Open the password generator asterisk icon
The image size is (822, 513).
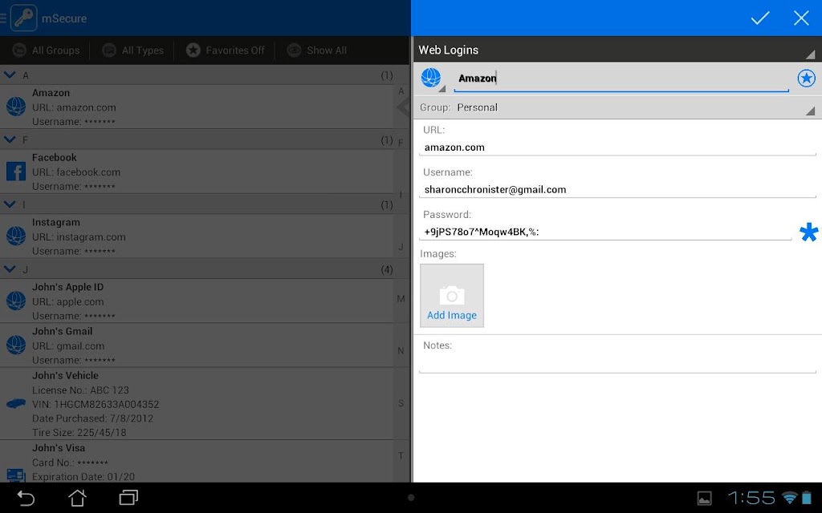coord(808,232)
